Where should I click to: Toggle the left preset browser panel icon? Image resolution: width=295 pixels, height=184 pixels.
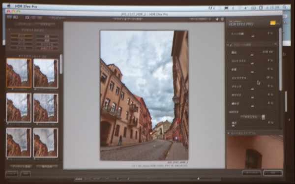tap(9, 17)
